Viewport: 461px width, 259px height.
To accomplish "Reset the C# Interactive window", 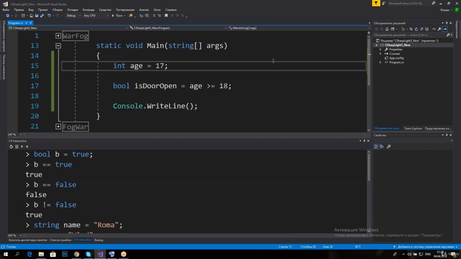I will (11, 146).
